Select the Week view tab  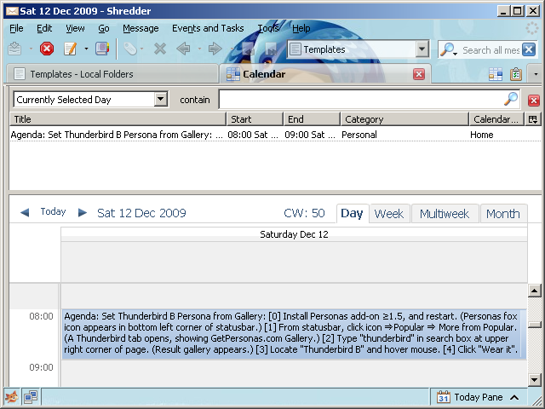click(389, 214)
